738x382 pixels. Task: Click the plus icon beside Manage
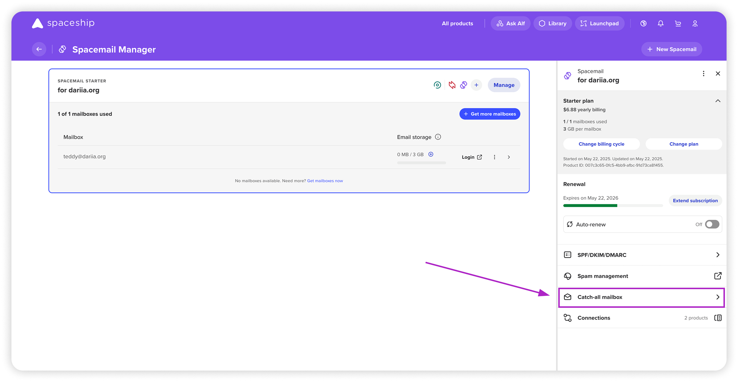tap(476, 85)
